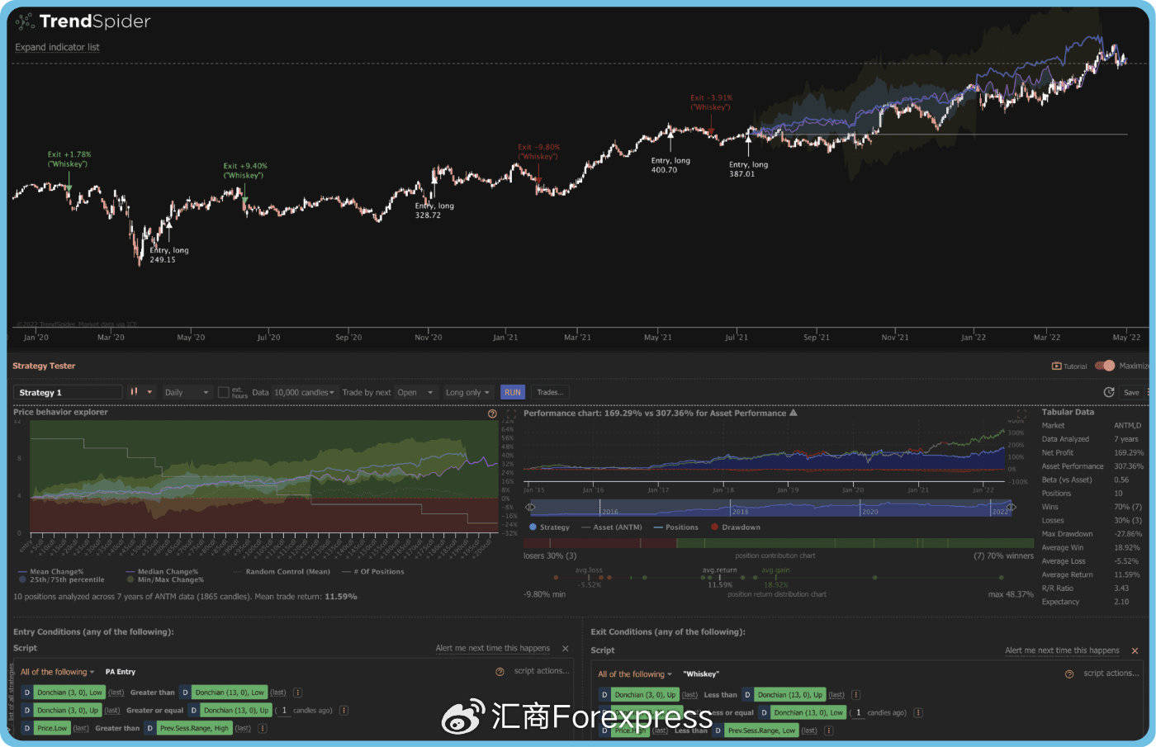Select Price.Low parameter chip
Viewport: 1156px width, 747px height.
click(x=52, y=728)
